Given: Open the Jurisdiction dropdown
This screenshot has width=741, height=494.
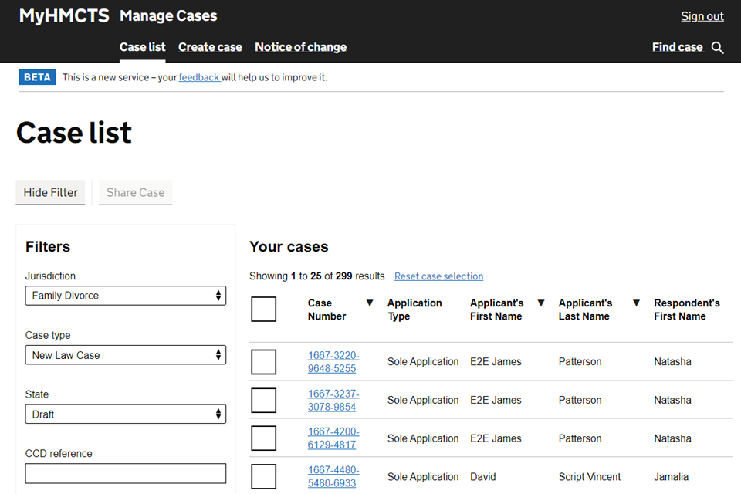Looking at the screenshot, I should pos(126,296).
